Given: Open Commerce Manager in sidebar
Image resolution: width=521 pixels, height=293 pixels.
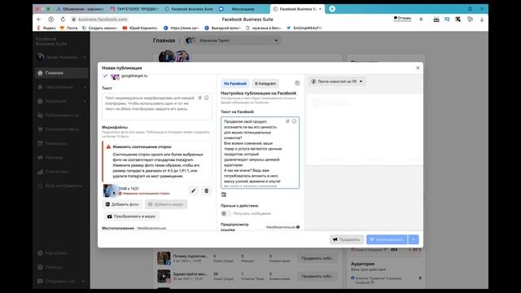Looking at the screenshot, I should coord(61,129).
